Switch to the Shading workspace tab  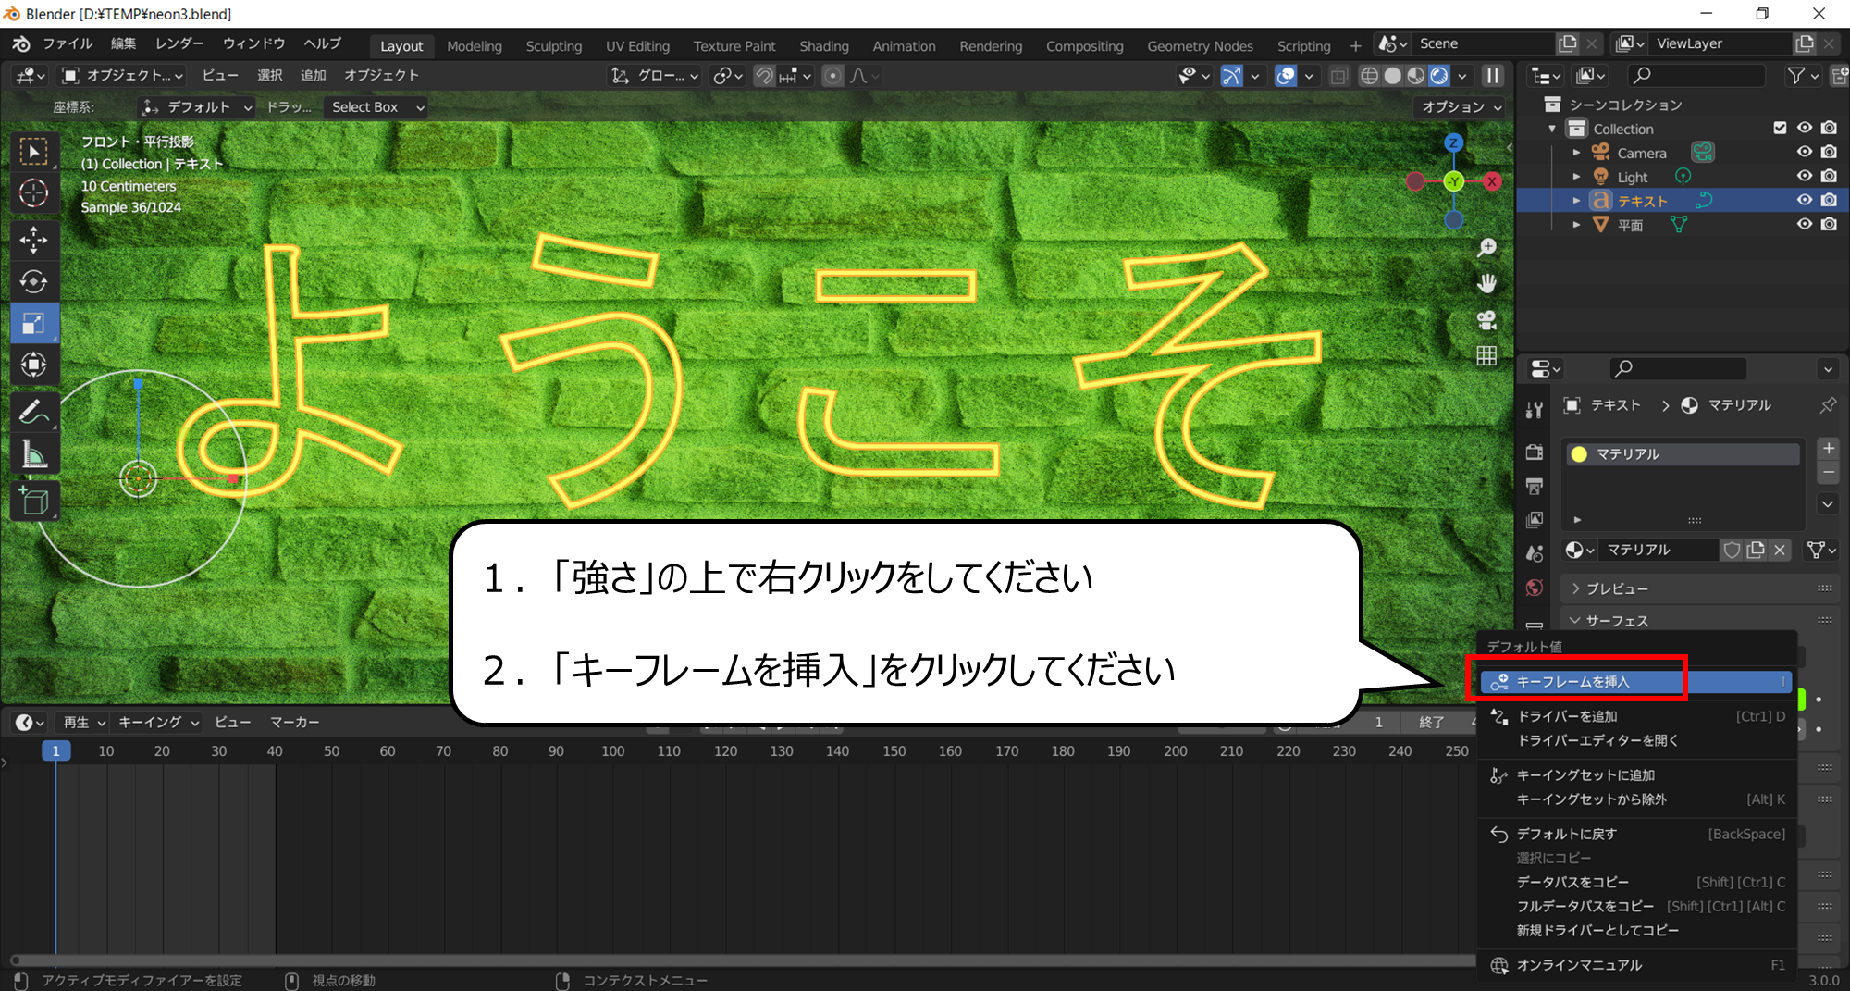point(823,46)
